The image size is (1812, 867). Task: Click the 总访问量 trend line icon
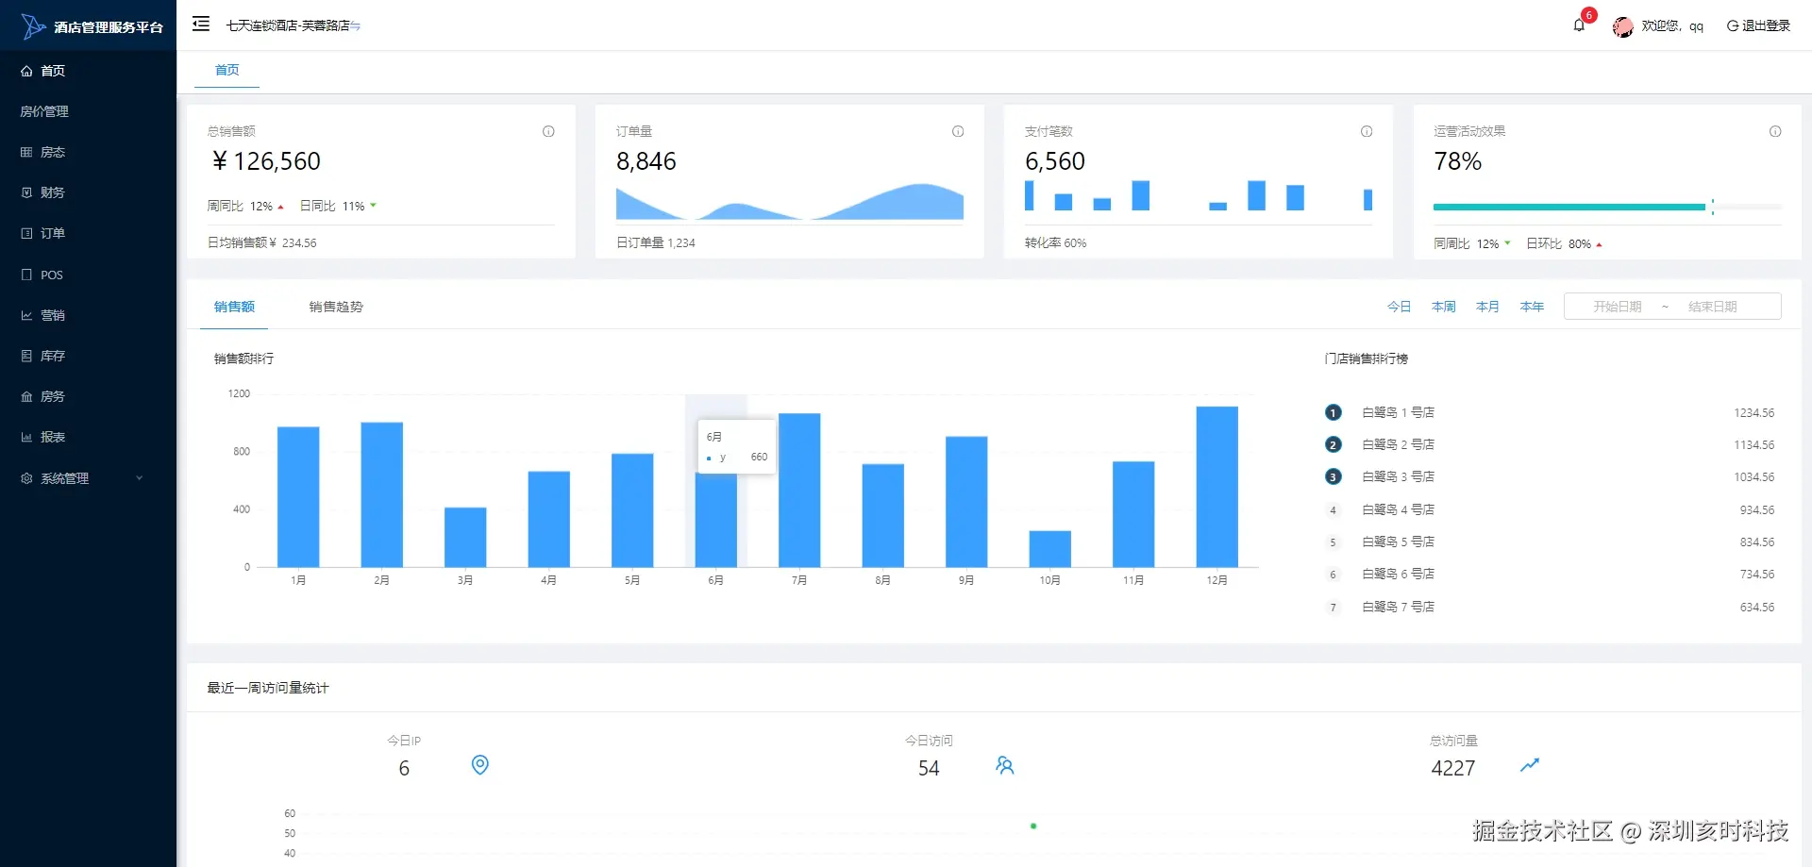coord(1530,765)
